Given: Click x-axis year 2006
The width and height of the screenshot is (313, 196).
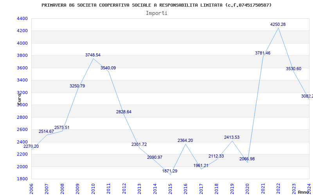Looking at the screenshot, I should click(x=31, y=189).
